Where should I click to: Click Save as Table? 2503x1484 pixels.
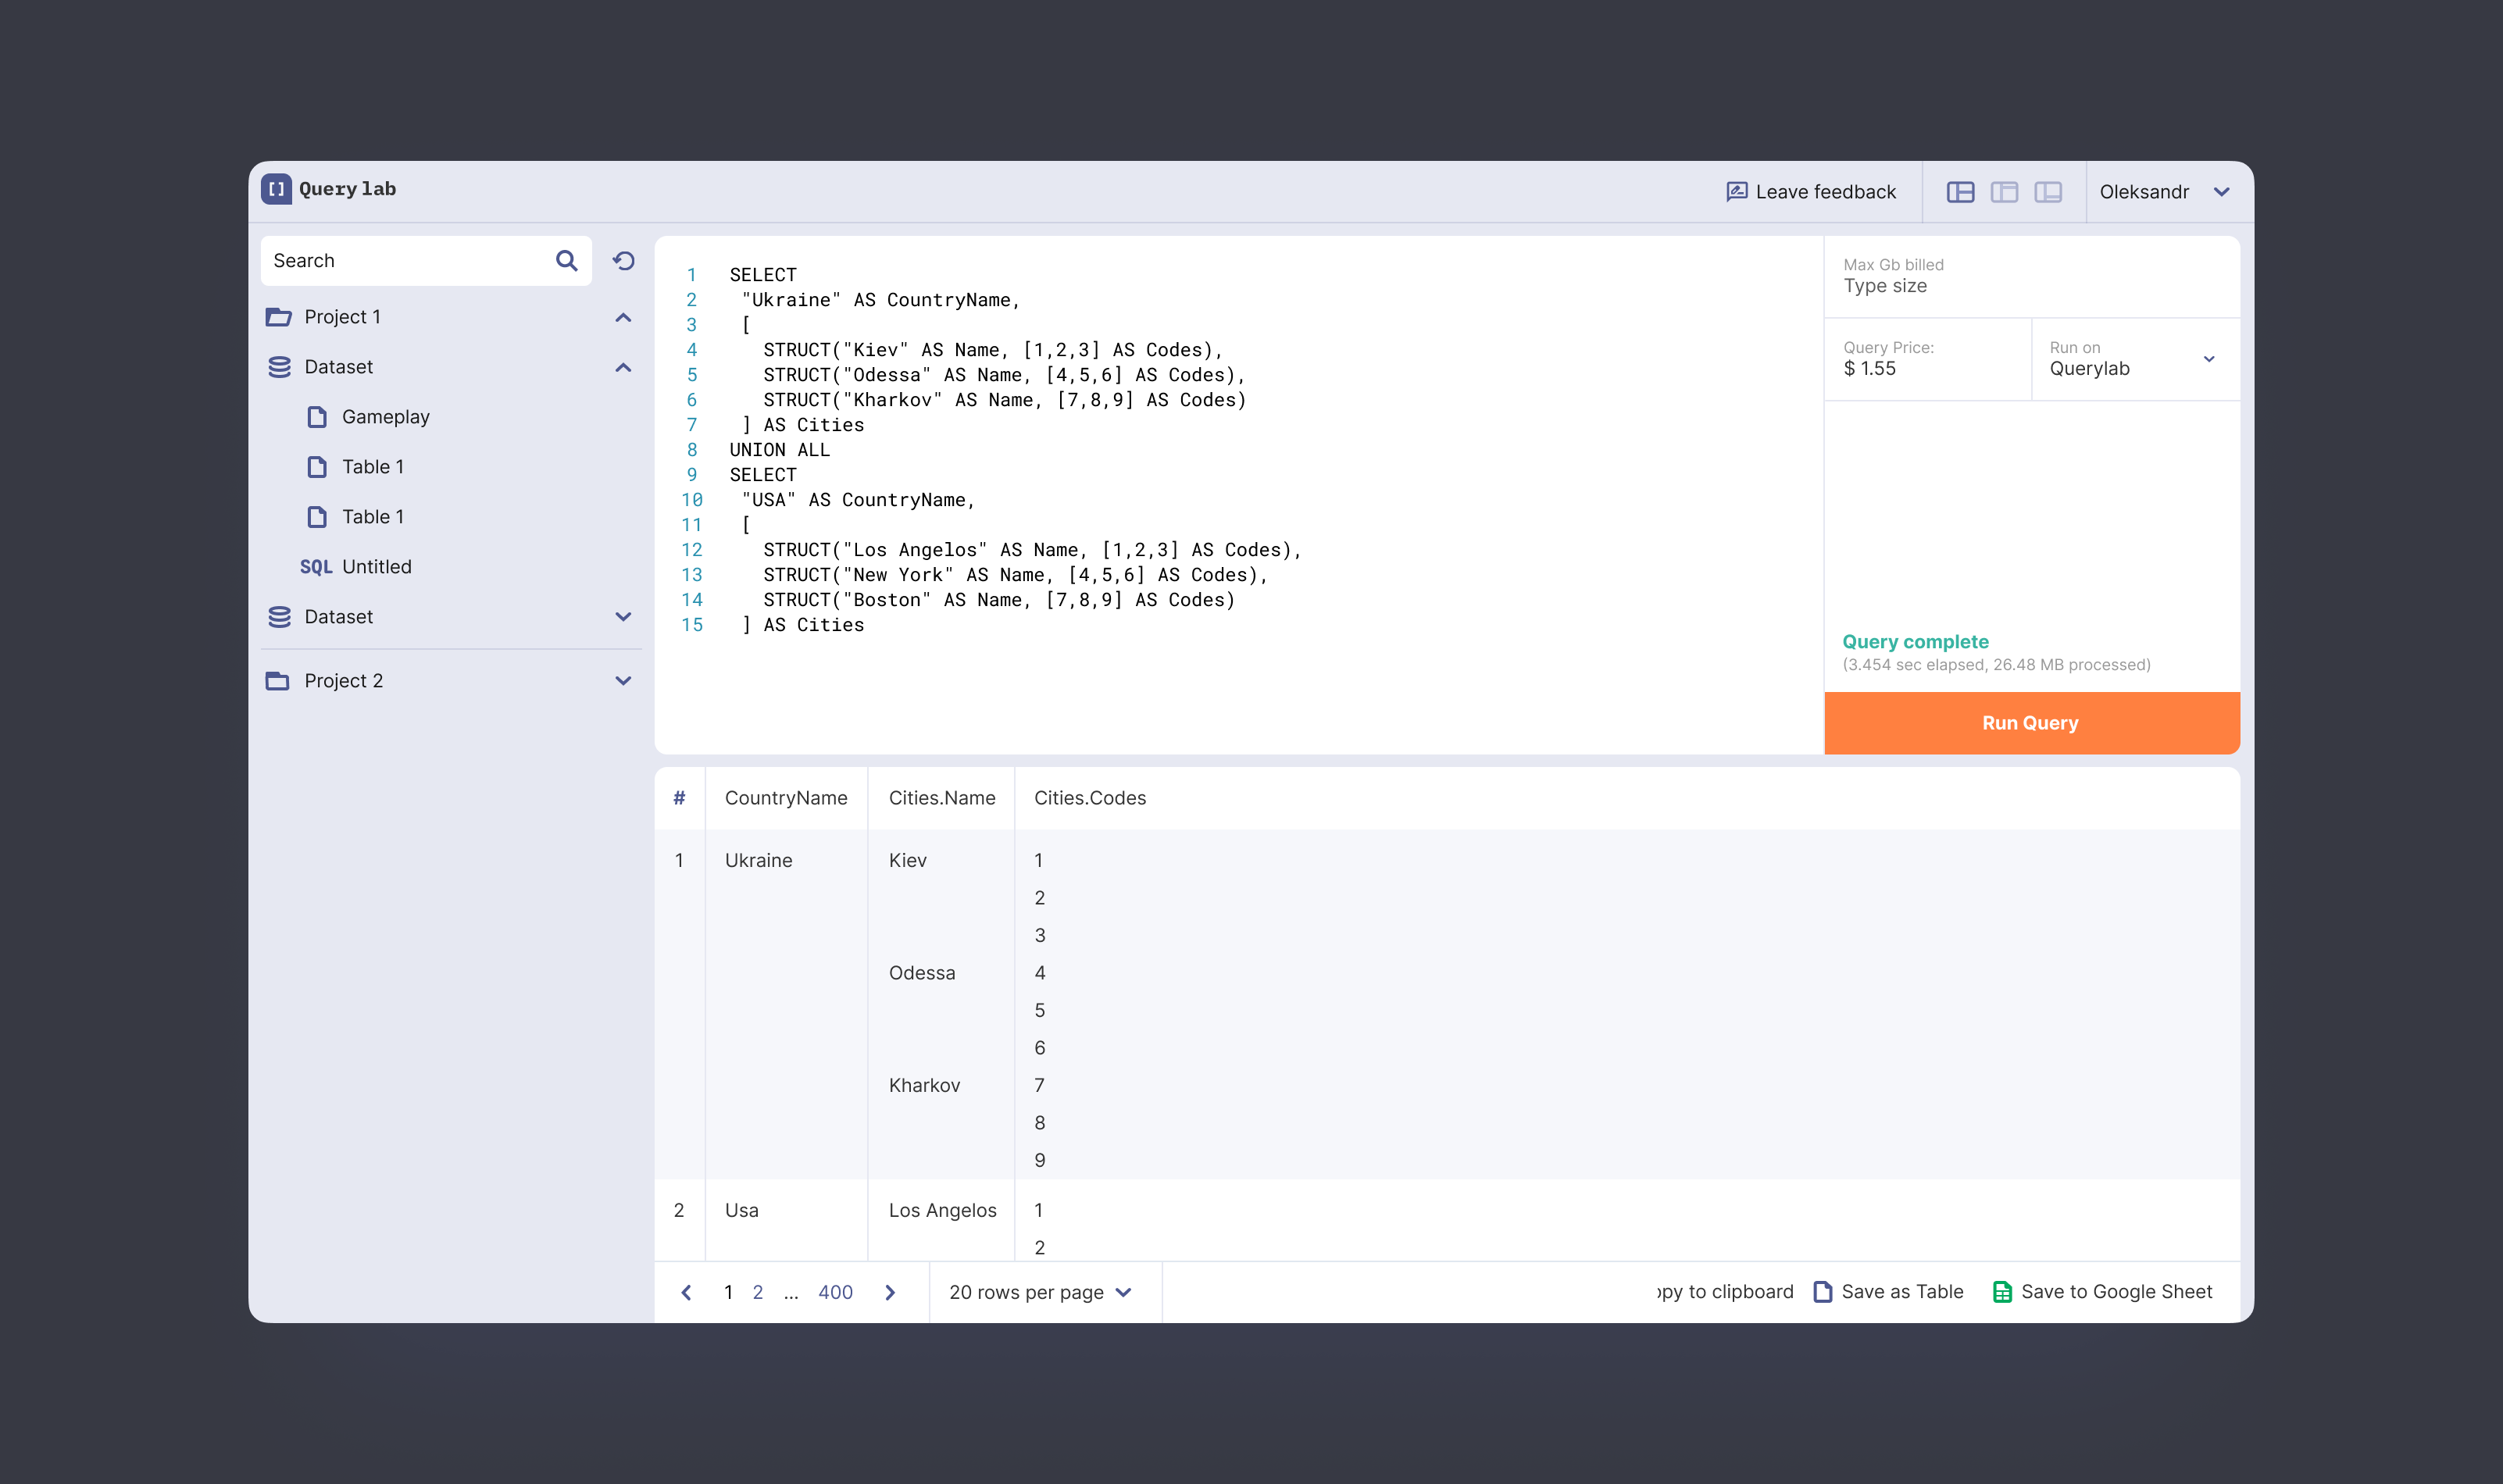click(1902, 1292)
